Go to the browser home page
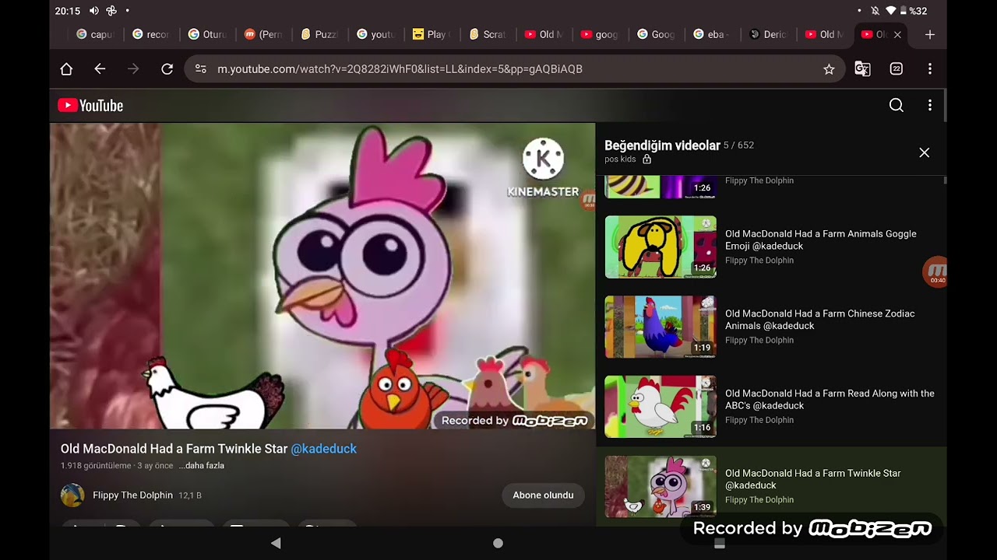 pos(66,69)
